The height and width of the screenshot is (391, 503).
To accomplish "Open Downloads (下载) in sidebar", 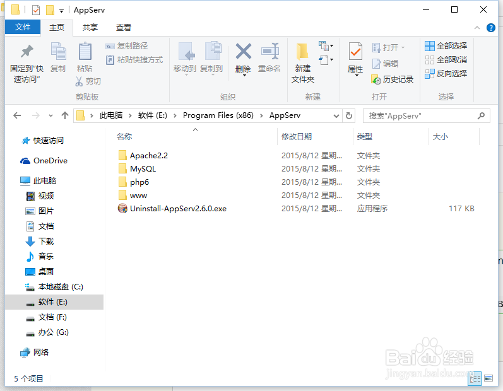I will (x=40, y=242).
